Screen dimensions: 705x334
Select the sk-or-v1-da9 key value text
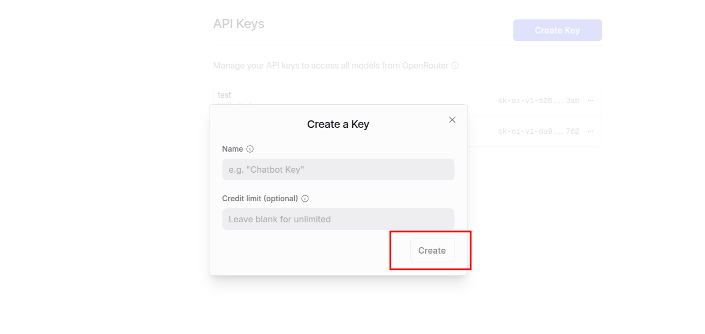coord(538,131)
